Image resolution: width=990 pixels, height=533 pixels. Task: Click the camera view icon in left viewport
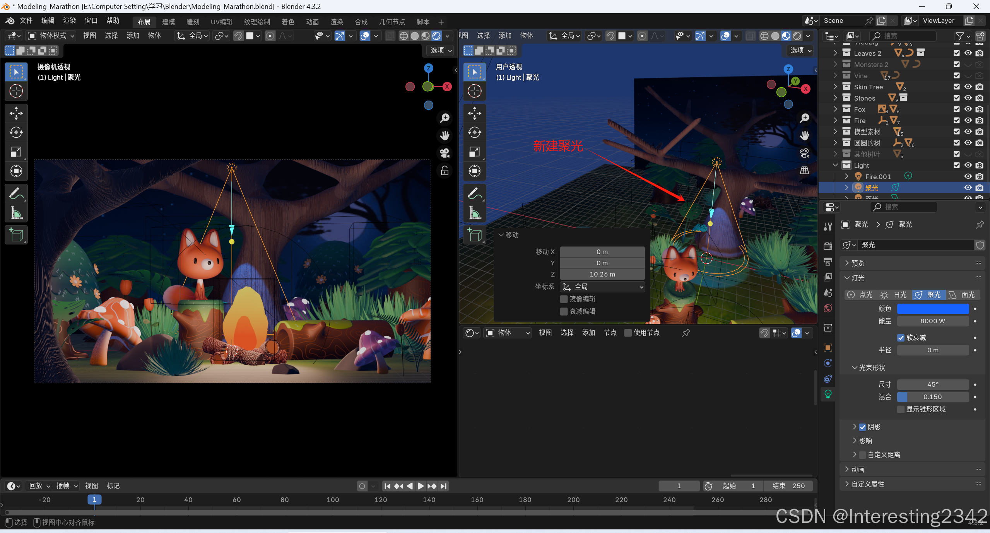[x=445, y=153]
